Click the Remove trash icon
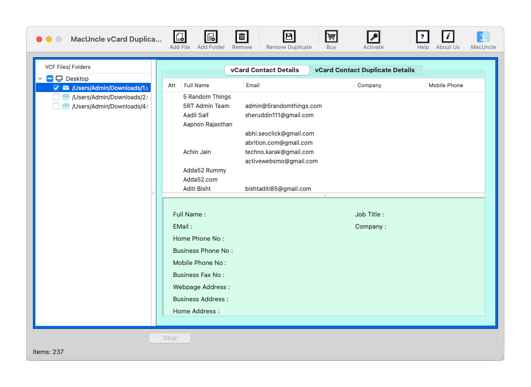This screenshot has height=387, width=531. tap(242, 36)
